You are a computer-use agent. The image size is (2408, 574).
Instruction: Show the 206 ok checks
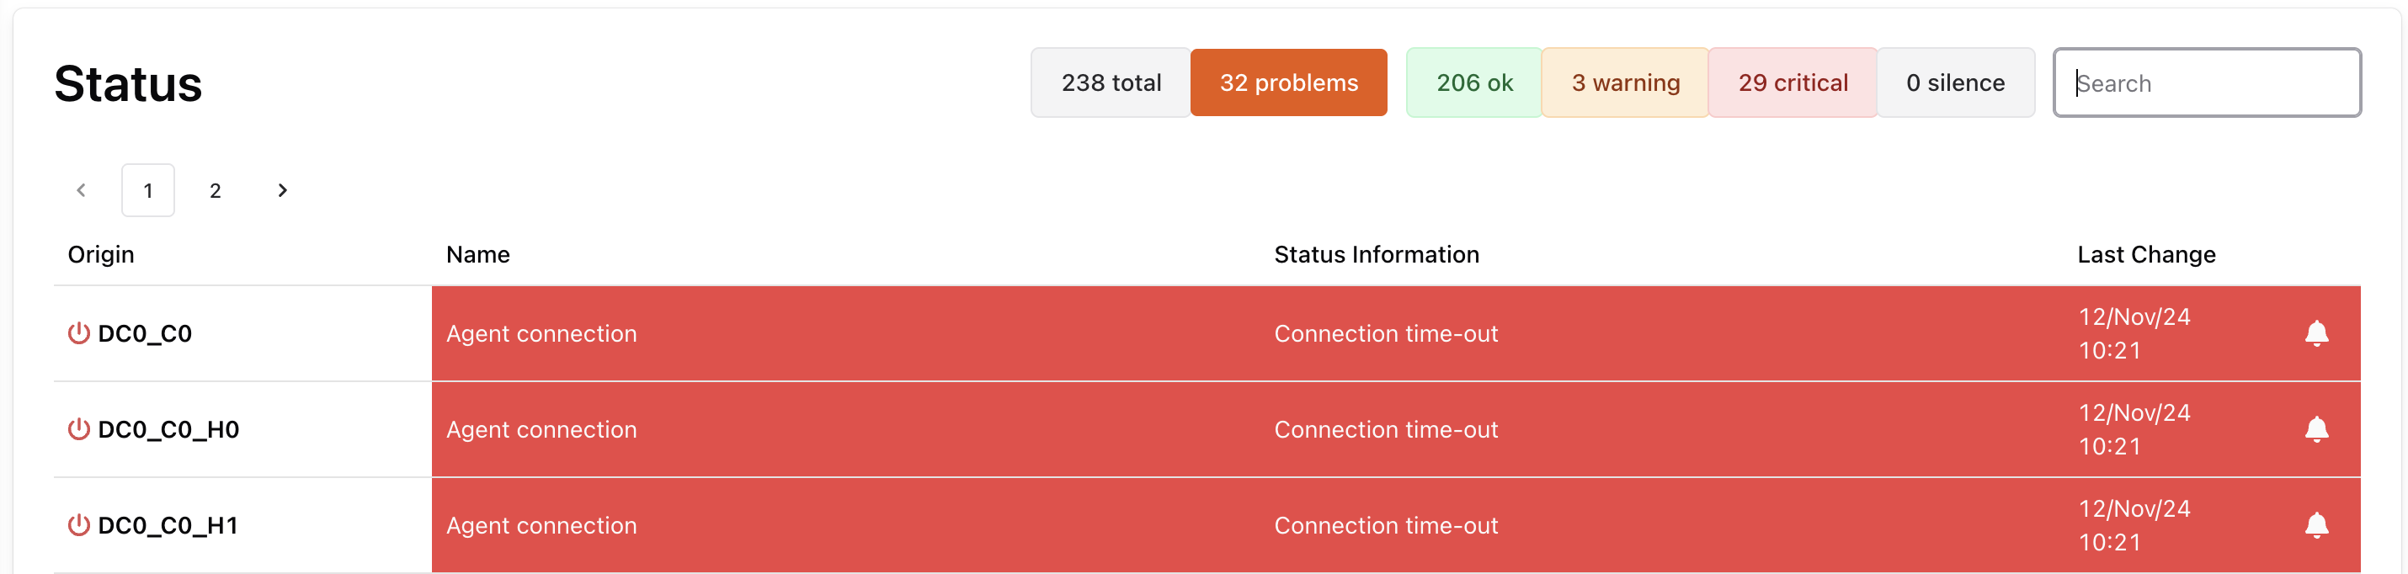point(1473,83)
